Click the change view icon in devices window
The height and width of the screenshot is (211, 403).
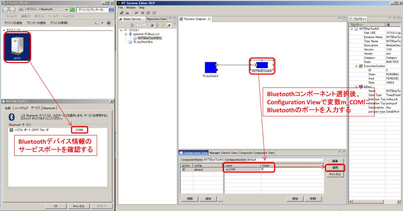(96, 23)
